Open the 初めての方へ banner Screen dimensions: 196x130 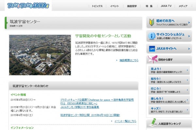[x=169, y=22]
